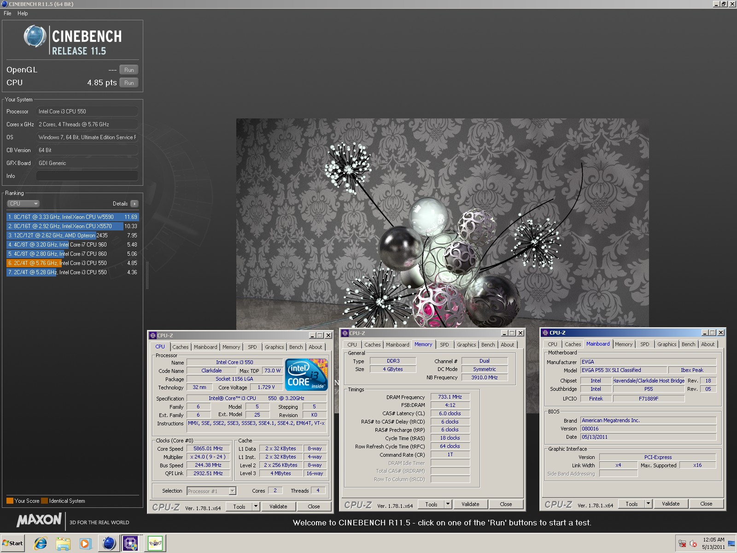Click Validate in Memory-tab CPU-Z window

click(x=470, y=504)
